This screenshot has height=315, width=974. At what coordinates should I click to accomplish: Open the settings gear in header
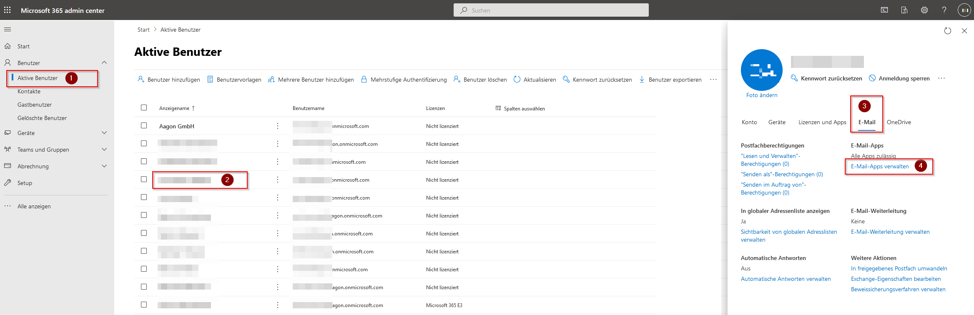click(924, 10)
